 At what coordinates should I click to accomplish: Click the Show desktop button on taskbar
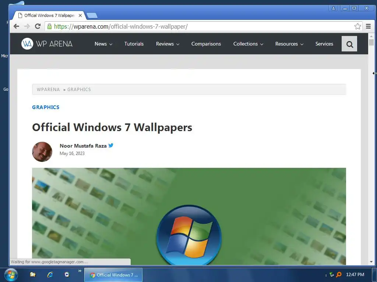coord(374,275)
